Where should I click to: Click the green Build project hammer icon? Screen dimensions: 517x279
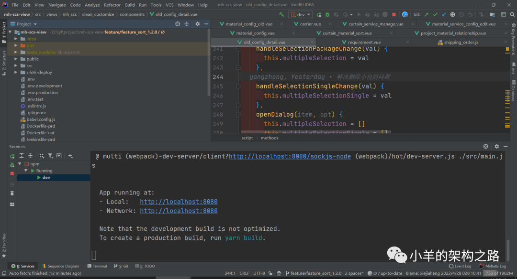[x=281, y=14]
